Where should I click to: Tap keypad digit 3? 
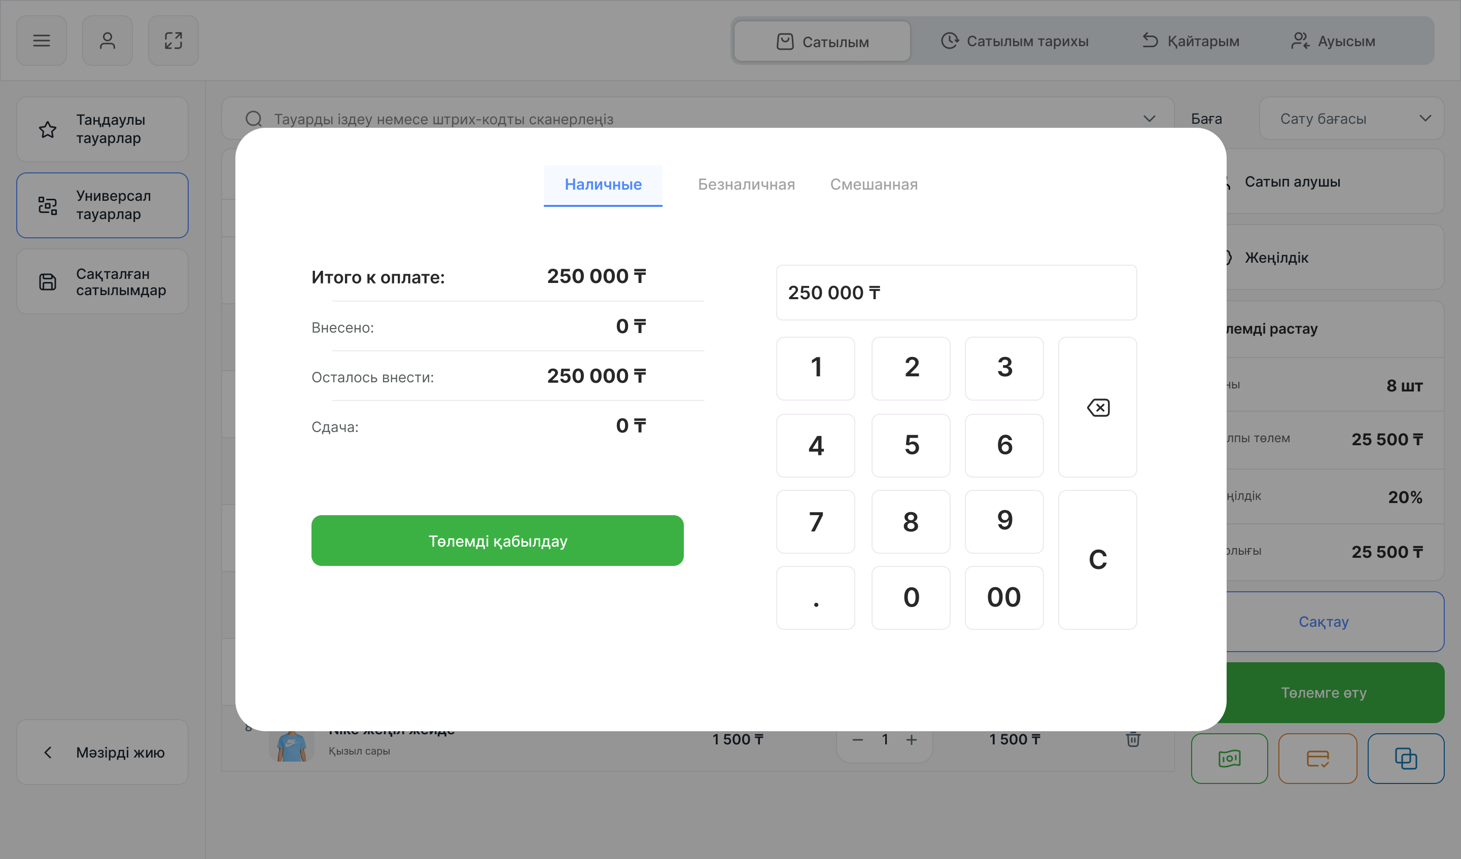point(1004,369)
